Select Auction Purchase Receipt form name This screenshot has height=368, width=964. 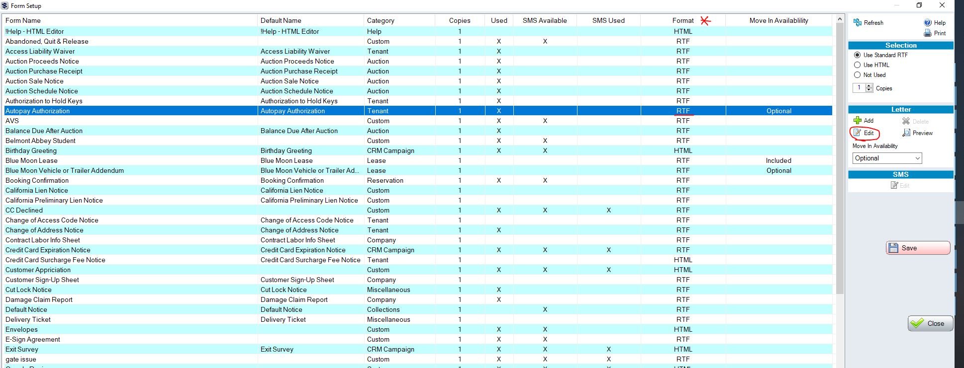click(x=44, y=71)
